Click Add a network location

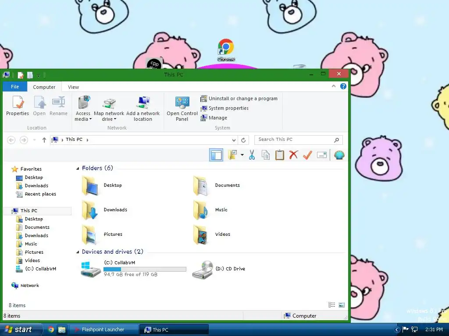pyautogui.click(x=143, y=108)
